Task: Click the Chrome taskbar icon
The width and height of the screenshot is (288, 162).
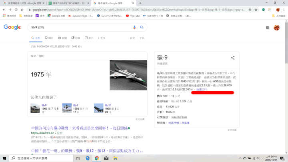Action: [x=97, y=158]
